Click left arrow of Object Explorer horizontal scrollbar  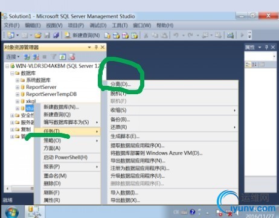point(8,188)
